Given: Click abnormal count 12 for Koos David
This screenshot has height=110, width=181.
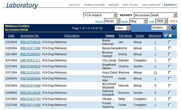Looking at the screenshot, I should 155,73.
